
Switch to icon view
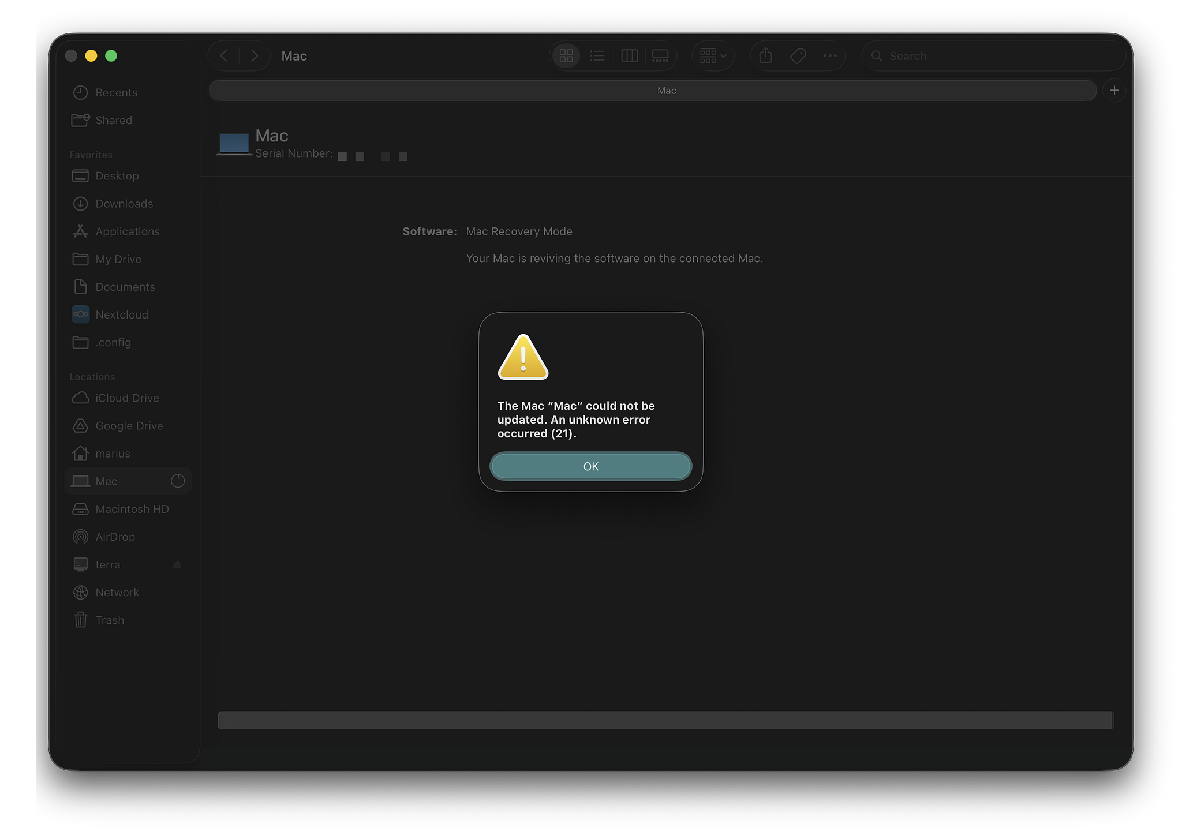click(566, 56)
